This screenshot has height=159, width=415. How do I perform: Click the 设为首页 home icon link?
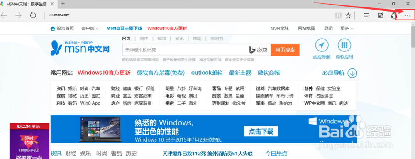[x=62, y=28]
